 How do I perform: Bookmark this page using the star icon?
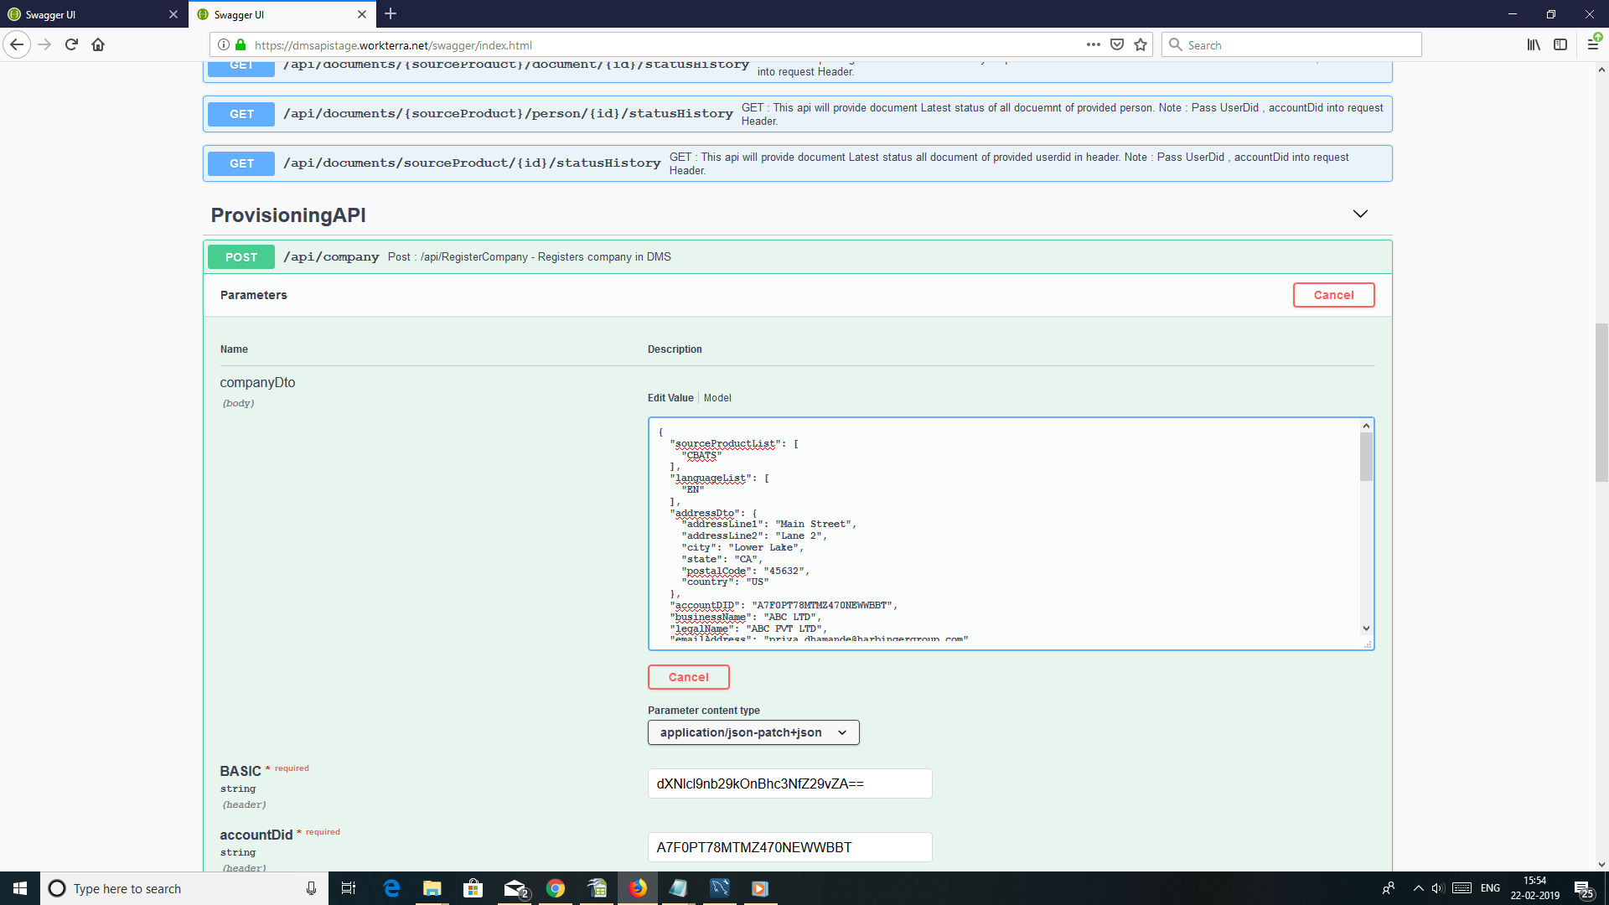1140,44
